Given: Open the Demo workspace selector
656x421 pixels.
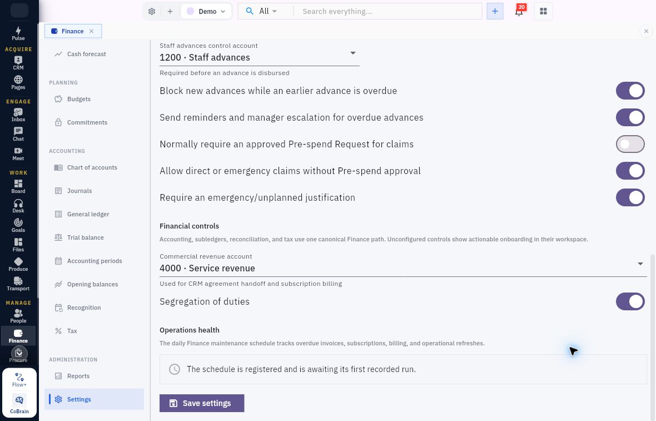Looking at the screenshot, I should (x=206, y=11).
